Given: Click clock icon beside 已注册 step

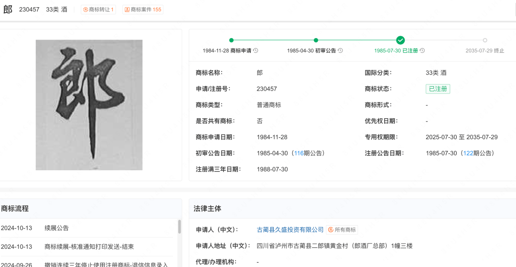Looking at the screenshot, I should [422, 51].
